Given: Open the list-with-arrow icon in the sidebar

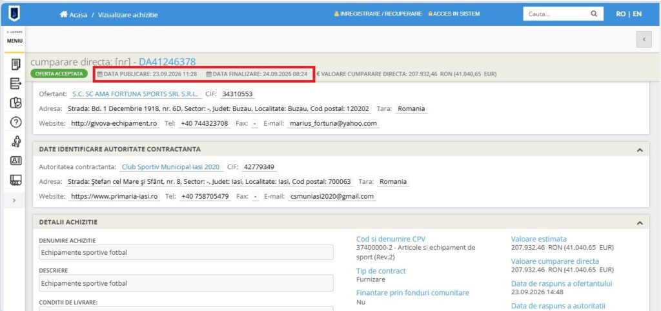Looking at the screenshot, I should [x=15, y=84].
